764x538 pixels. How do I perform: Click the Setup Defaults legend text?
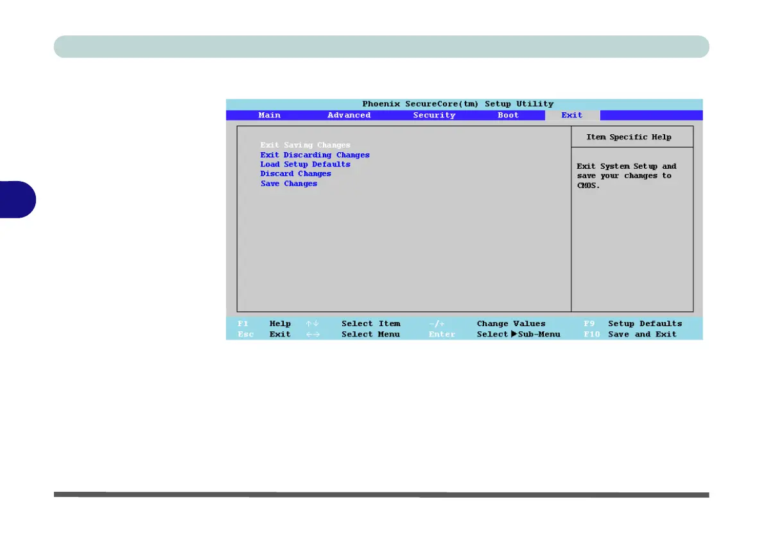point(645,324)
